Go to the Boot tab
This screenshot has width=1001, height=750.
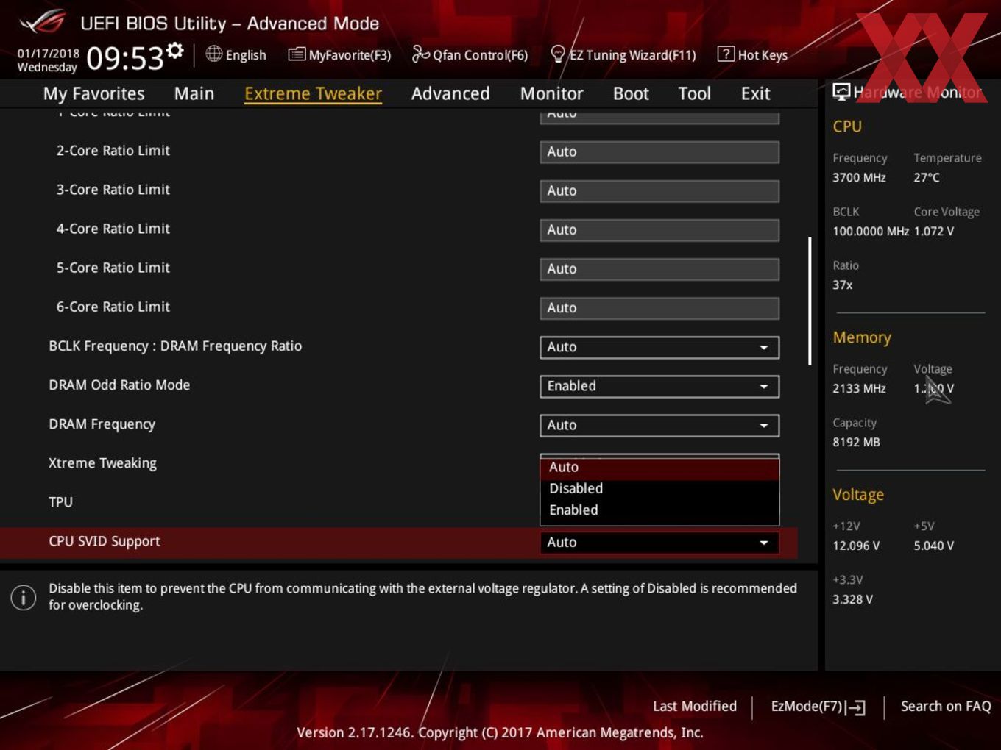pyautogui.click(x=631, y=93)
